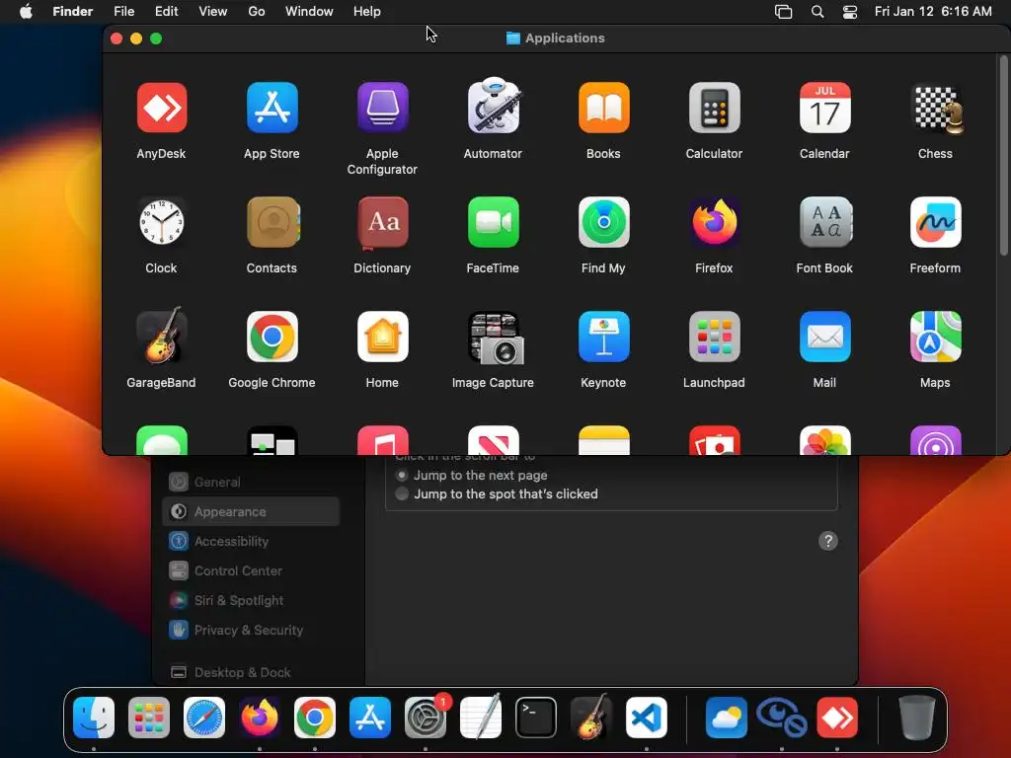
Task: Select 'Jump to the next page' radio option
Action: [402, 475]
